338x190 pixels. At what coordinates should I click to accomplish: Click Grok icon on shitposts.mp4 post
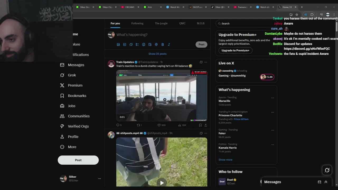tap(201, 133)
